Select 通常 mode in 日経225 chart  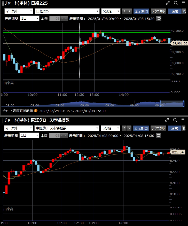coord(175,11)
